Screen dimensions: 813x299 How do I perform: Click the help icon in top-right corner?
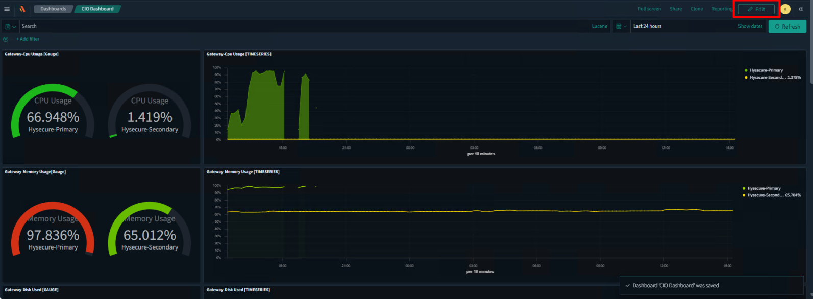coord(801,9)
